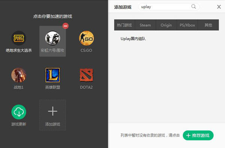Screen dimensions: 225x148
Task: Pick the 战地1 game icon
Action: pos(19,75)
